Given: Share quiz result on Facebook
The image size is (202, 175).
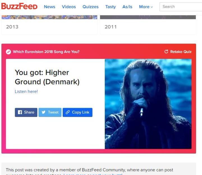Looking at the screenshot, I should pyautogui.click(x=26, y=112).
